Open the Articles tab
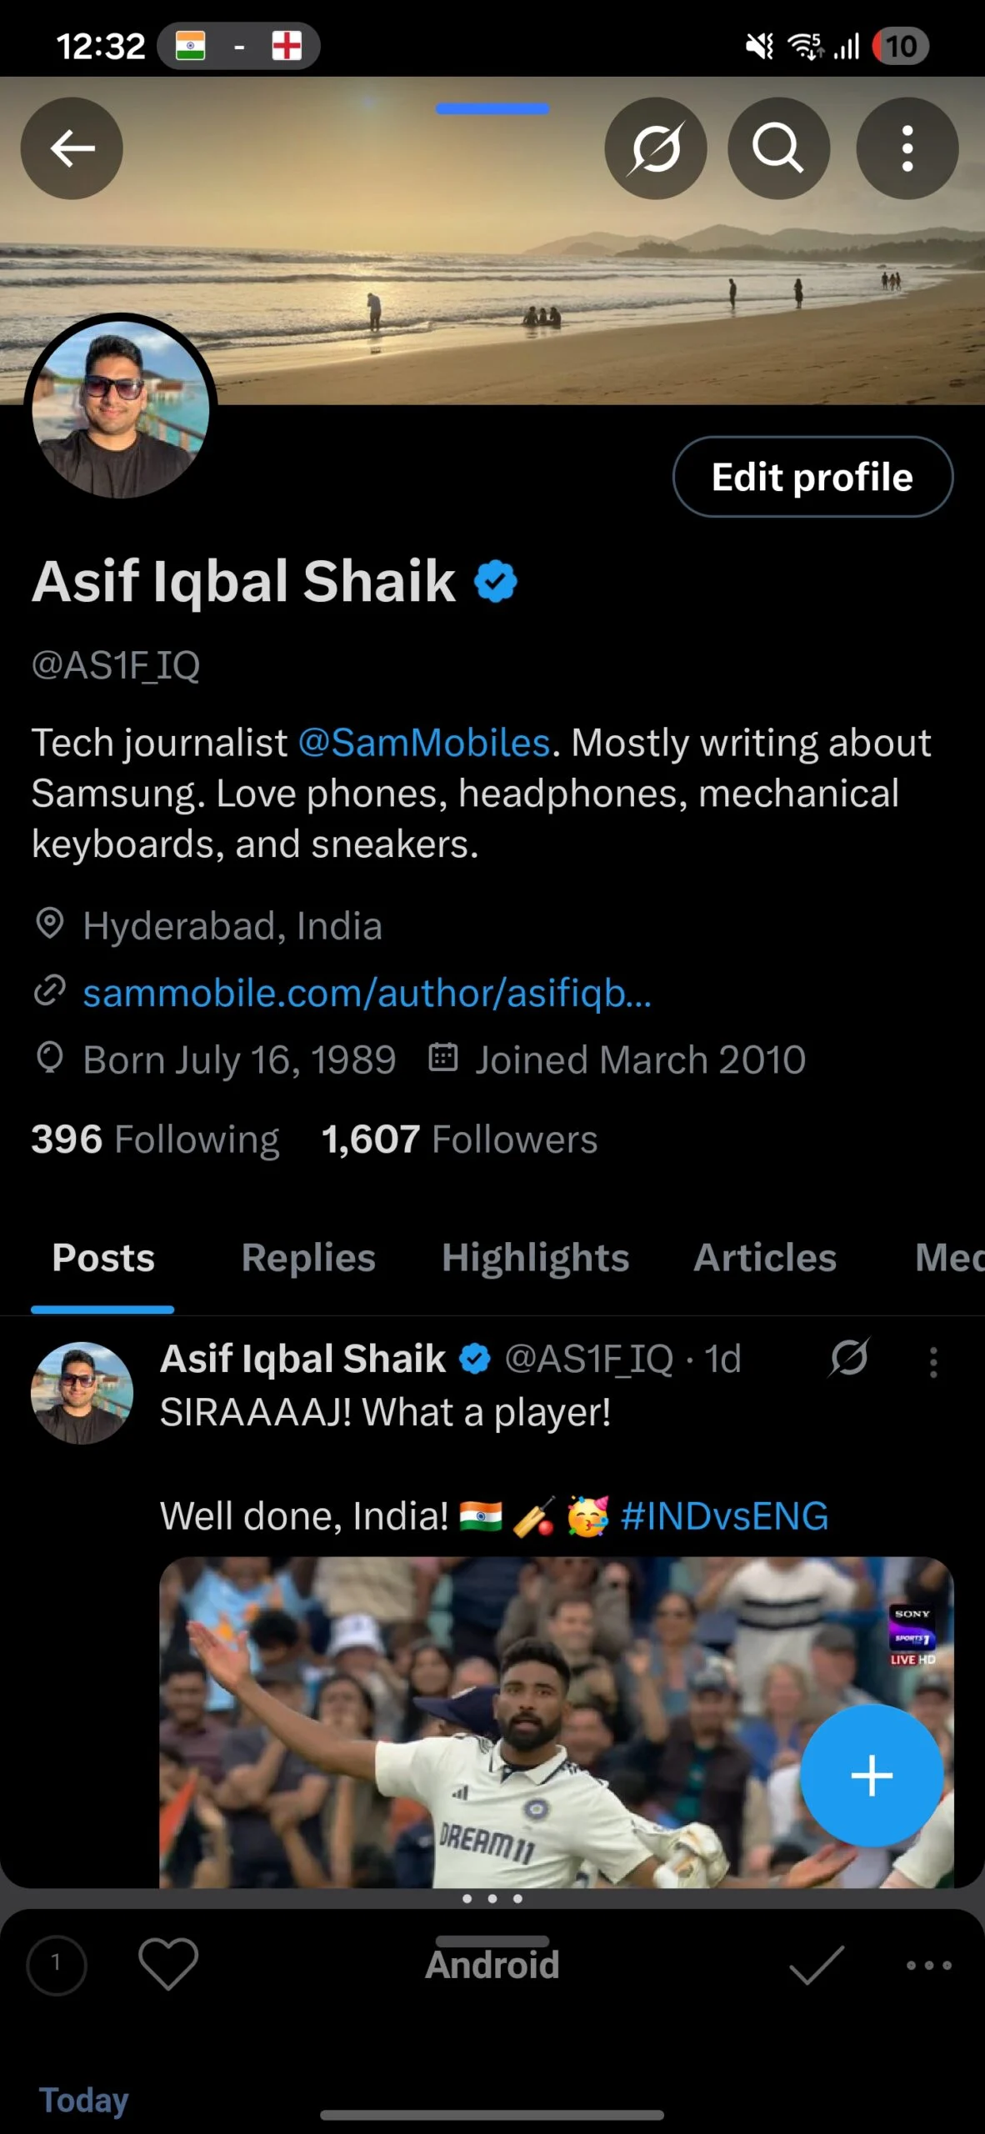The width and height of the screenshot is (985, 2134). pyautogui.click(x=764, y=1258)
